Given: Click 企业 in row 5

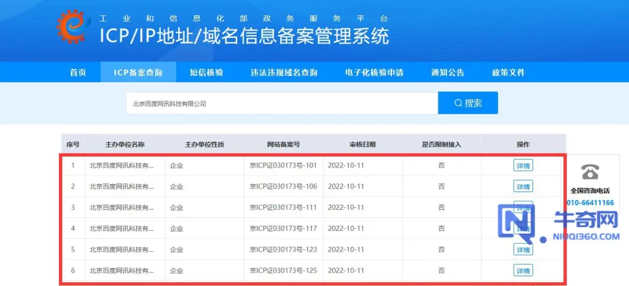Looking at the screenshot, I should point(176,250).
